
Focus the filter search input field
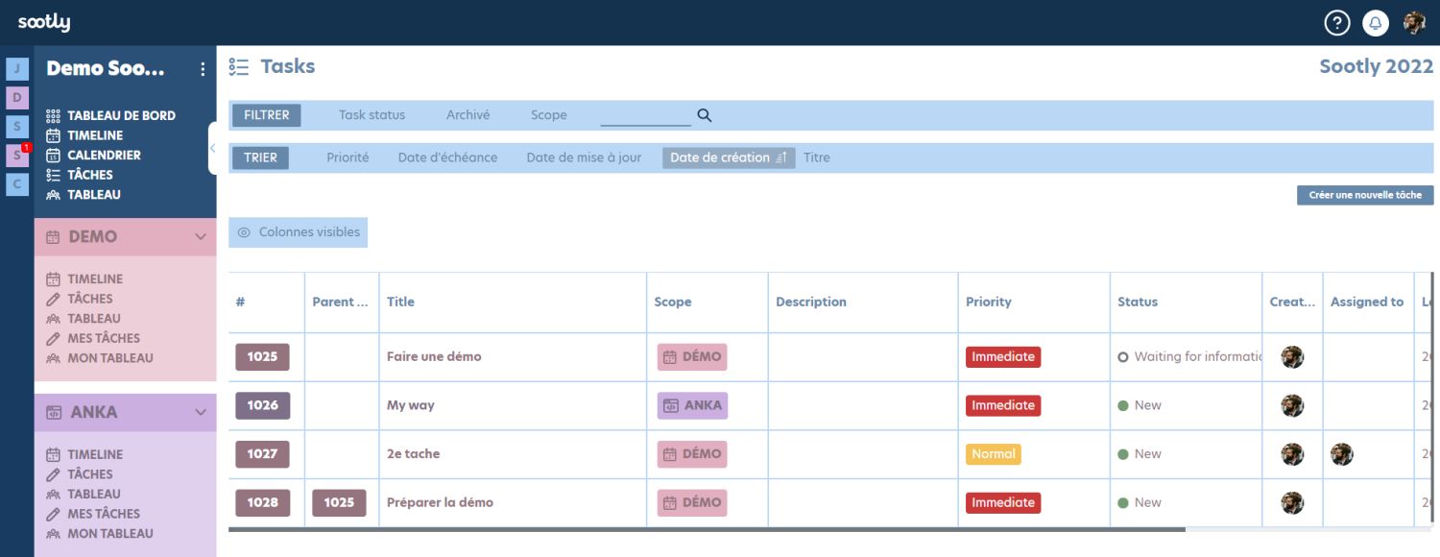[x=645, y=115]
